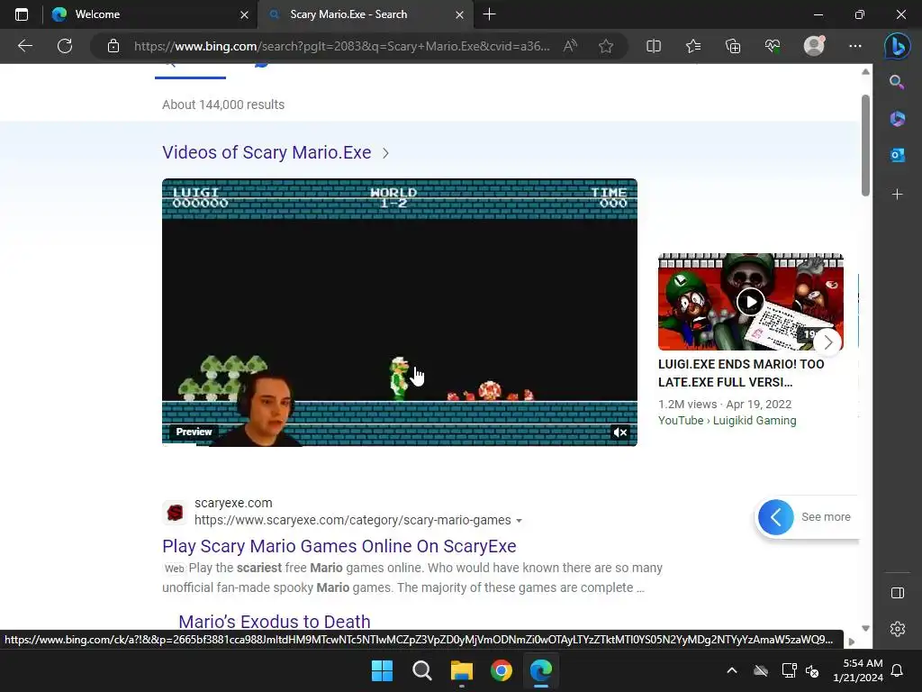Viewport: 922px width, 692px height.
Task: Launch Google Chrome from the taskbar
Action: point(502,670)
